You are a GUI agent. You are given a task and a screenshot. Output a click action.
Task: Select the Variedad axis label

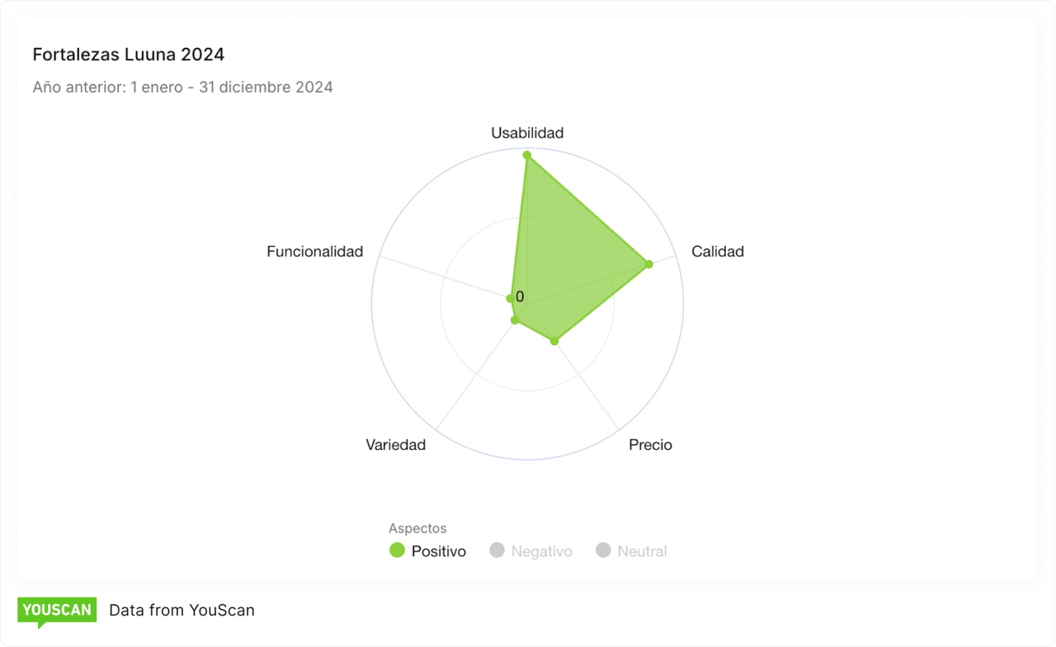396,445
